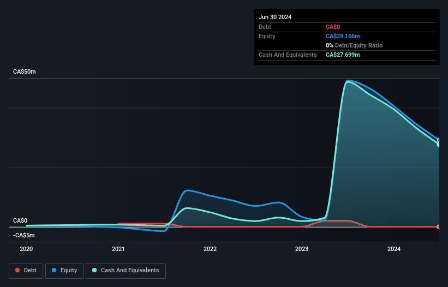
Task: Click the blue Equity legend dot
Action: tap(54, 270)
